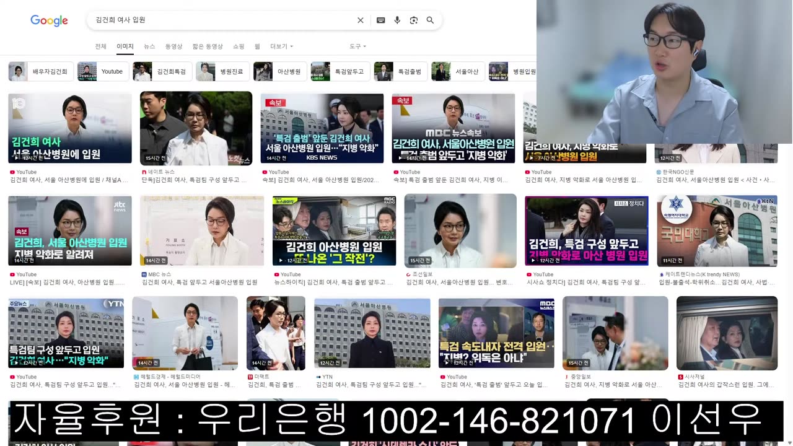Open the KBS NEWS 속보 thumbnail
Screen dimensions: 793x446
click(322, 128)
